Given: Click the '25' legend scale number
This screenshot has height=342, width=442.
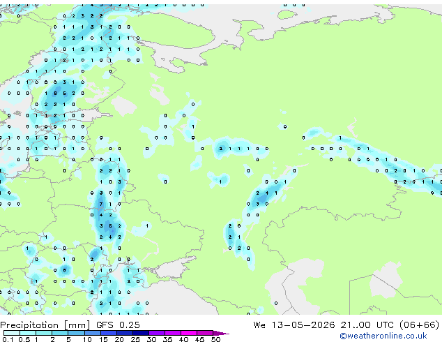Looking at the screenshot, I should tap(135, 339).
